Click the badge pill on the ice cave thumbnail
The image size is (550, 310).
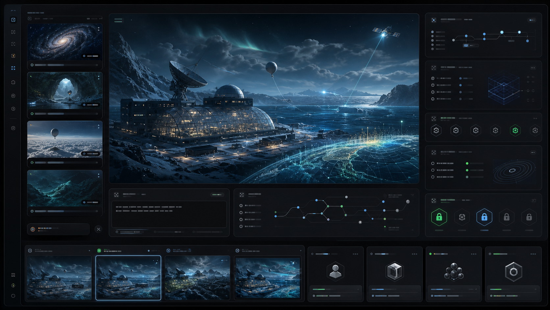(91, 105)
